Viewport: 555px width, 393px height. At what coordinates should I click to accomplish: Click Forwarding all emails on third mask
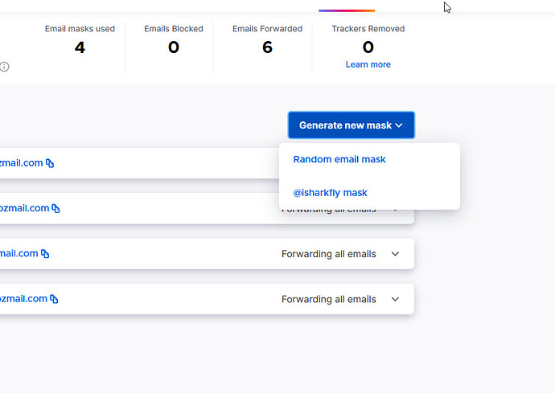pos(329,254)
